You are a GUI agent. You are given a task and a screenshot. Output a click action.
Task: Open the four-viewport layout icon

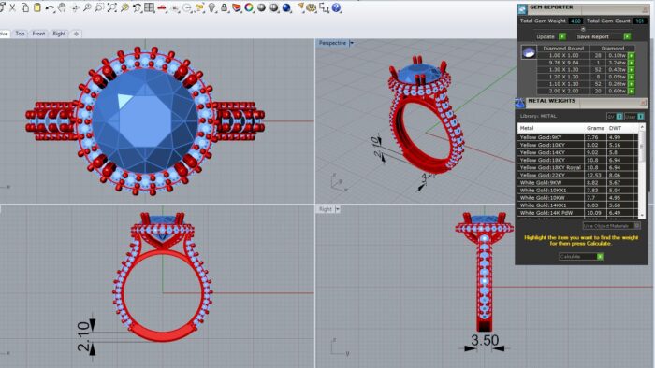click(150, 7)
